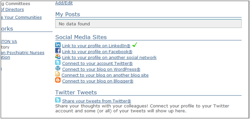
Task: Click the Facebook icon
Action: pyautogui.click(x=58, y=51)
